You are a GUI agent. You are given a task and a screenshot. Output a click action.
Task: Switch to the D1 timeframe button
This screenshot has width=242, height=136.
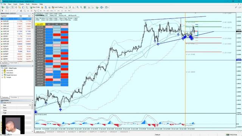coord(62,11)
